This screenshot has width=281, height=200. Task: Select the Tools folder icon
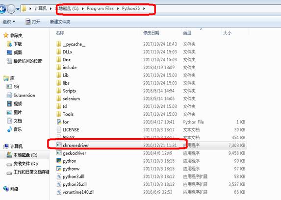pos(58,114)
